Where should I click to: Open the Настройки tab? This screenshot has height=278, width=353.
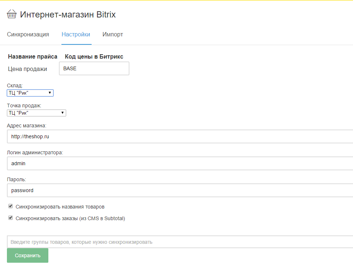[x=76, y=35]
